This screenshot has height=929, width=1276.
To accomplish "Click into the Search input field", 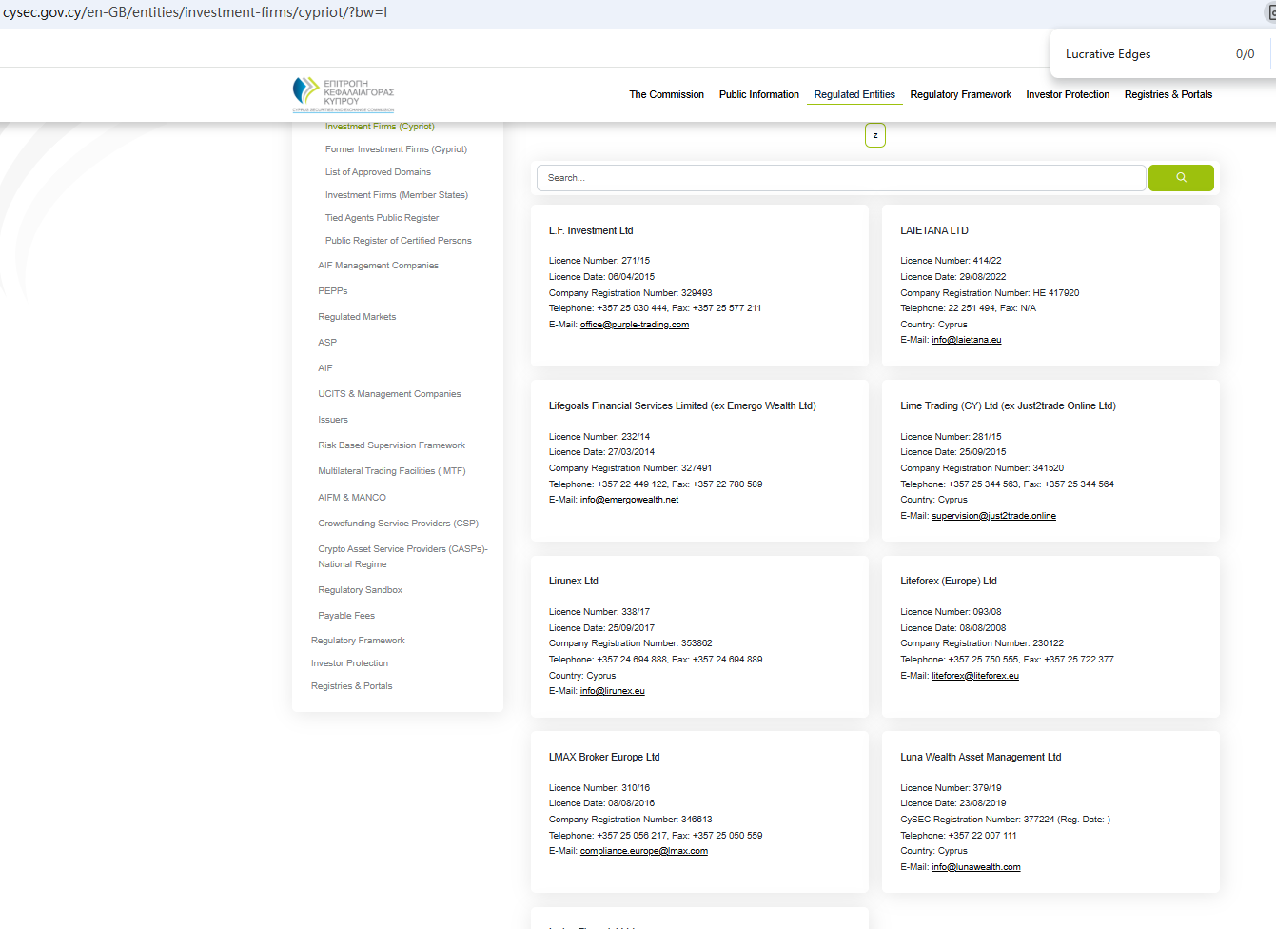I will (840, 178).
